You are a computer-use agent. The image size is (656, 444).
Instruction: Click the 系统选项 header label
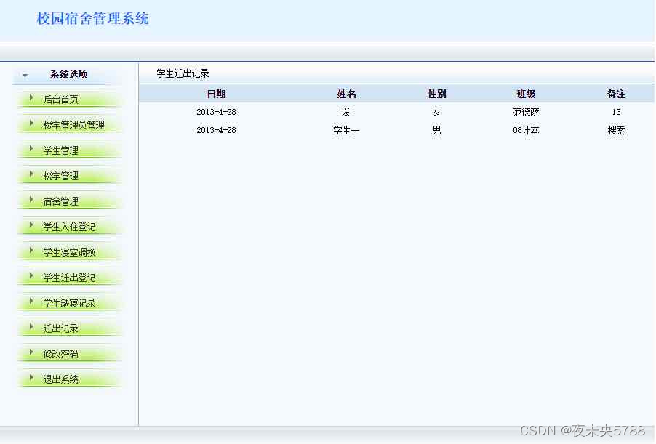(x=68, y=74)
